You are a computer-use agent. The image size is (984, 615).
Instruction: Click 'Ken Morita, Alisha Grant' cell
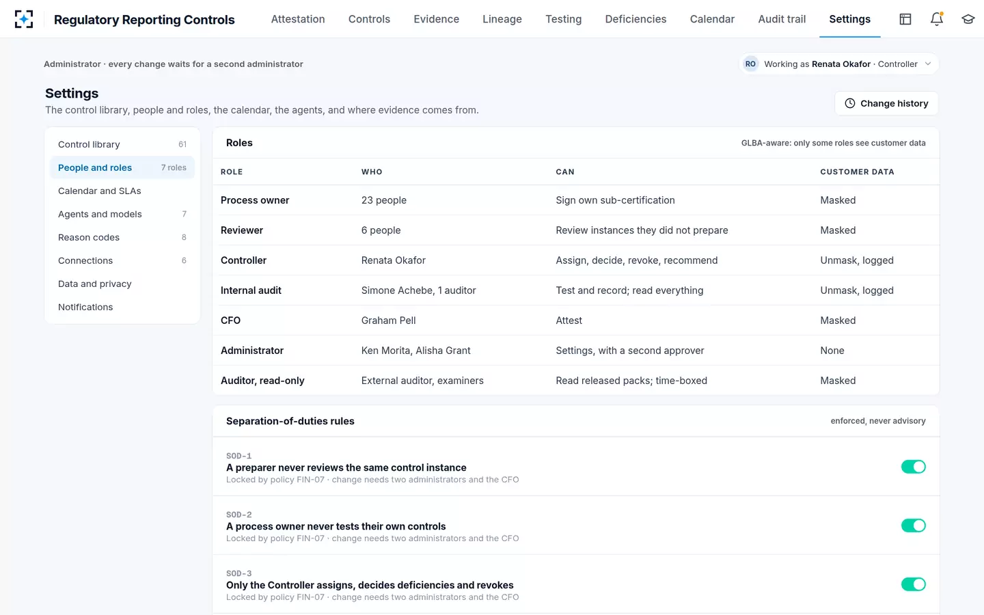point(416,351)
